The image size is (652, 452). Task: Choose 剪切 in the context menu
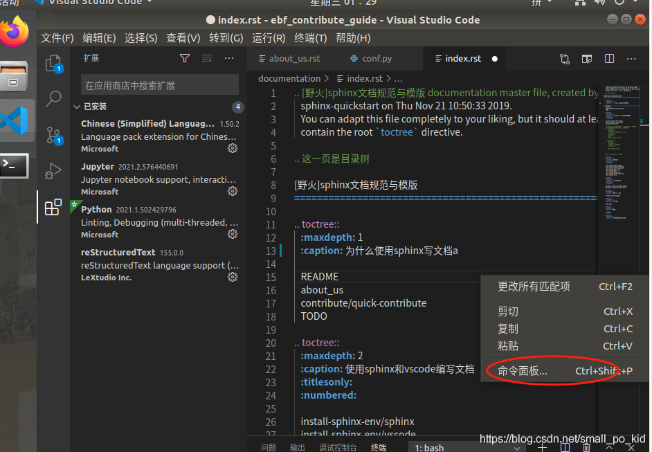565,311
